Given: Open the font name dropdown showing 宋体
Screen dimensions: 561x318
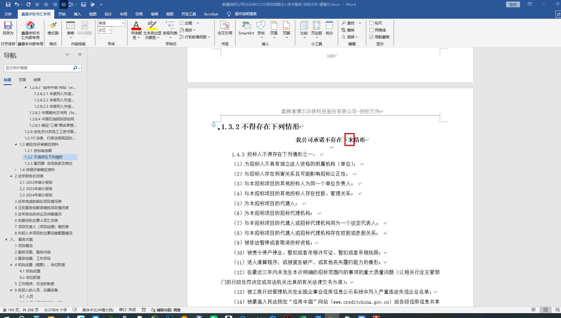Looking at the screenshot, I should pyautogui.click(x=123, y=23).
